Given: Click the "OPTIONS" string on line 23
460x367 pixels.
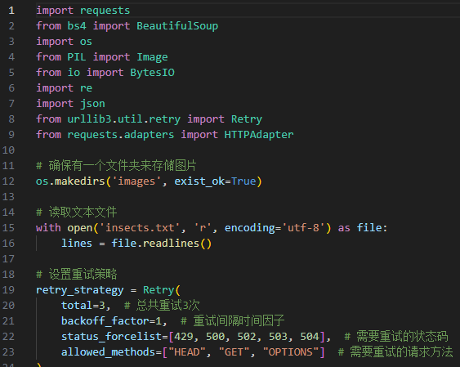Looking at the screenshot, I should click(290, 352).
